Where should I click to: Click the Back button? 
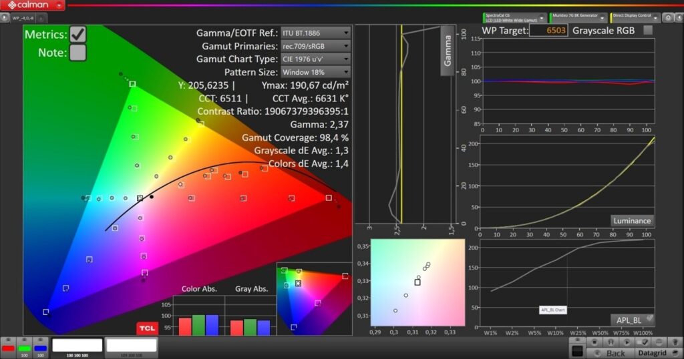click(x=610, y=354)
